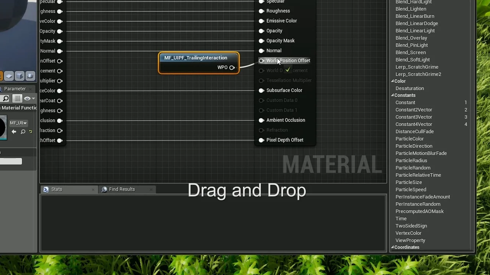Click the list view icon in details
490x275 pixels.
point(17,99)
